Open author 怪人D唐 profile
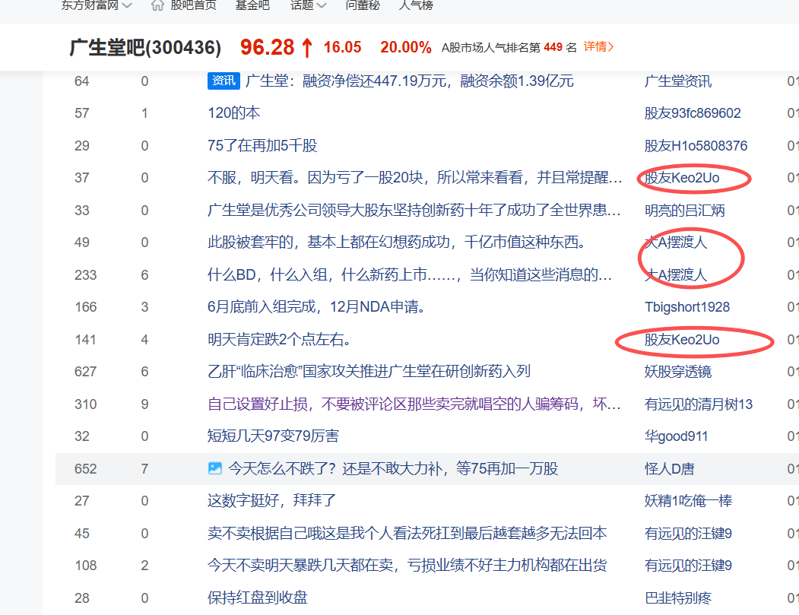The height and width of the screenshot is (615, 799). pyautogui.click(x=669, y=468)
